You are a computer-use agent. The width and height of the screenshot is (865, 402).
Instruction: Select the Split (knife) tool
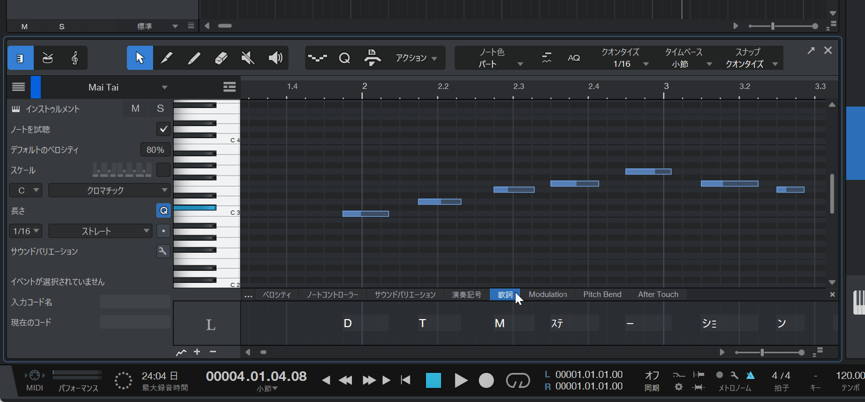[x=166, y=58]
